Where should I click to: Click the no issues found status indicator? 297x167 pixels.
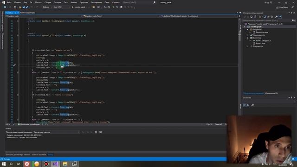pyautogui.click(x=29, y=124)
